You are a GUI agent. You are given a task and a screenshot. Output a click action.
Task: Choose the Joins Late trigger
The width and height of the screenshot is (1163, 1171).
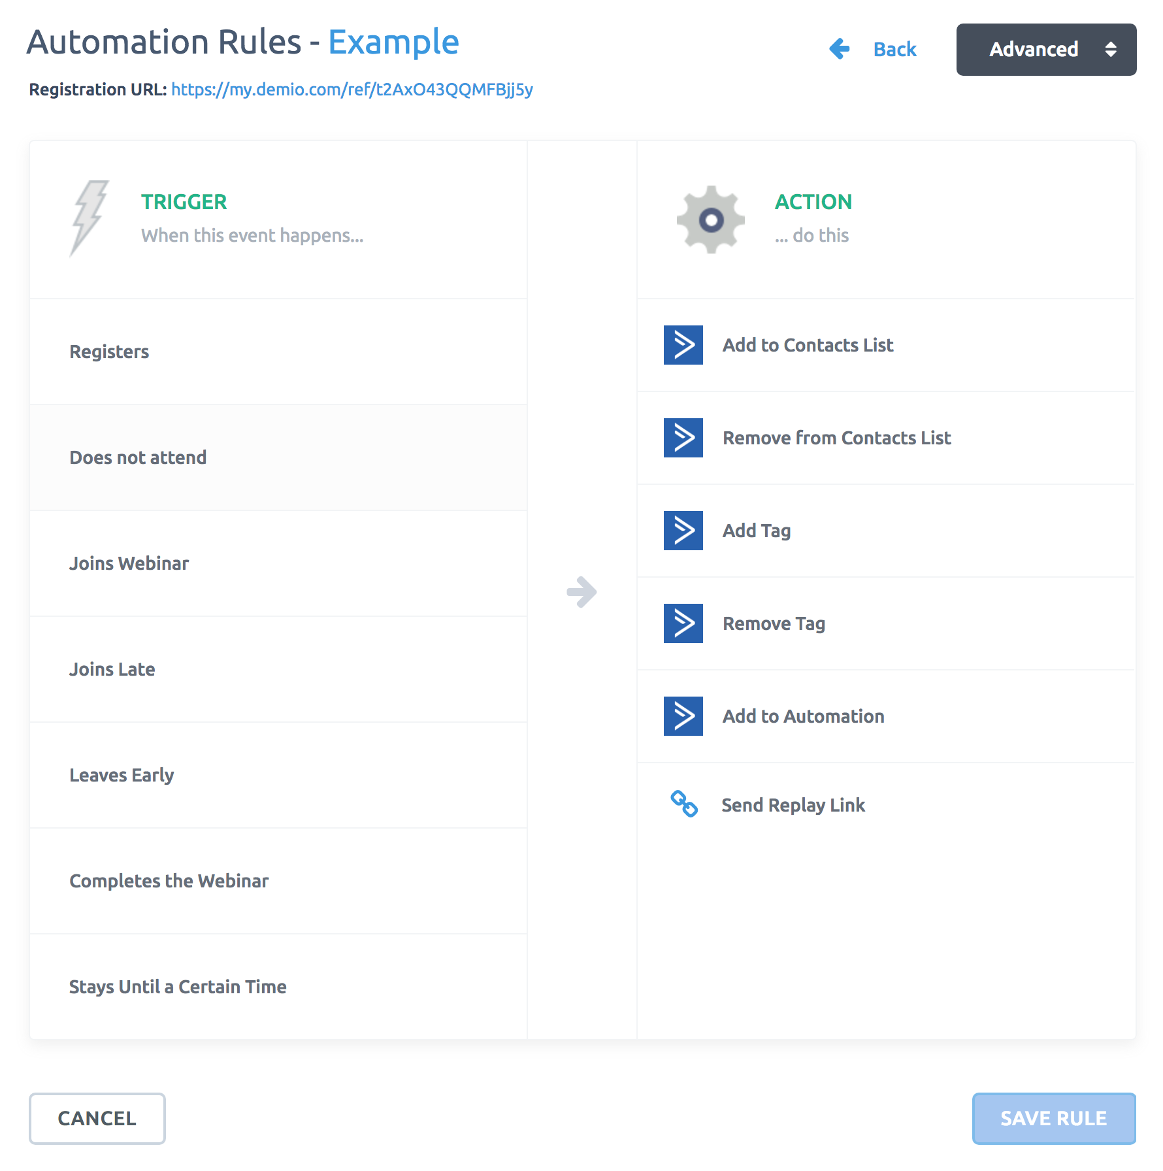tap(278, 669)
